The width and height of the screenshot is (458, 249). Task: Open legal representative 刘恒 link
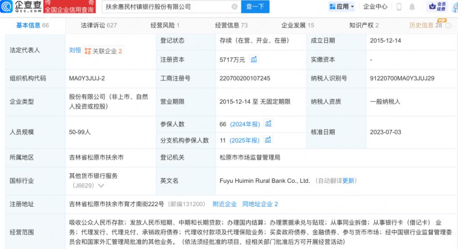75,51
